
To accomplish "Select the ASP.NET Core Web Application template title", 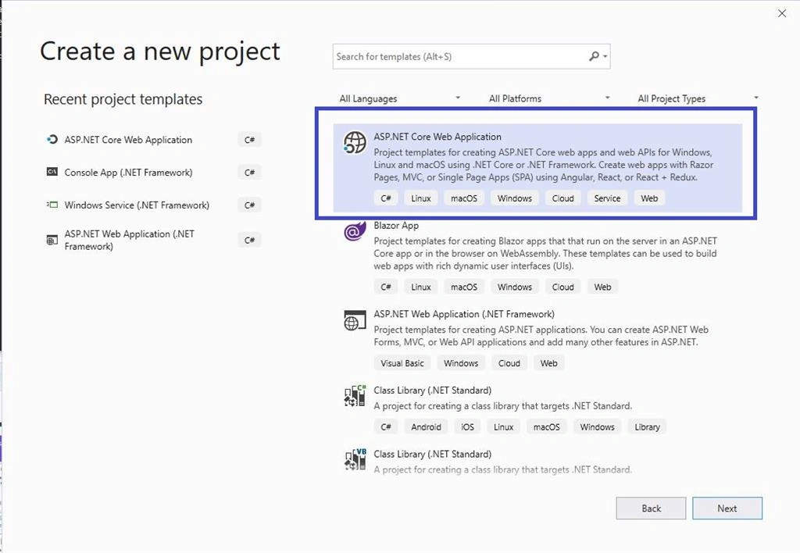I will (437, 137).
